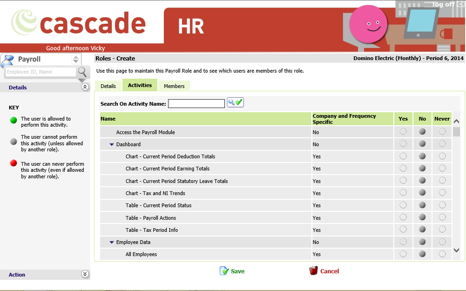
Task: Choose No for Chart - Tax and NI Trends
Action: tap(422, 193)
